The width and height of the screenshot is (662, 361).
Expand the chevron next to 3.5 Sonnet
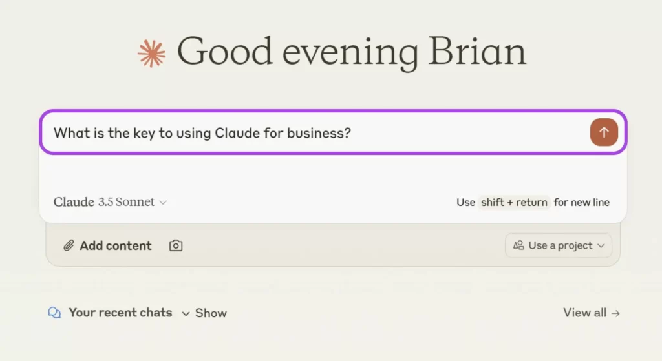(x=164, y=203)
